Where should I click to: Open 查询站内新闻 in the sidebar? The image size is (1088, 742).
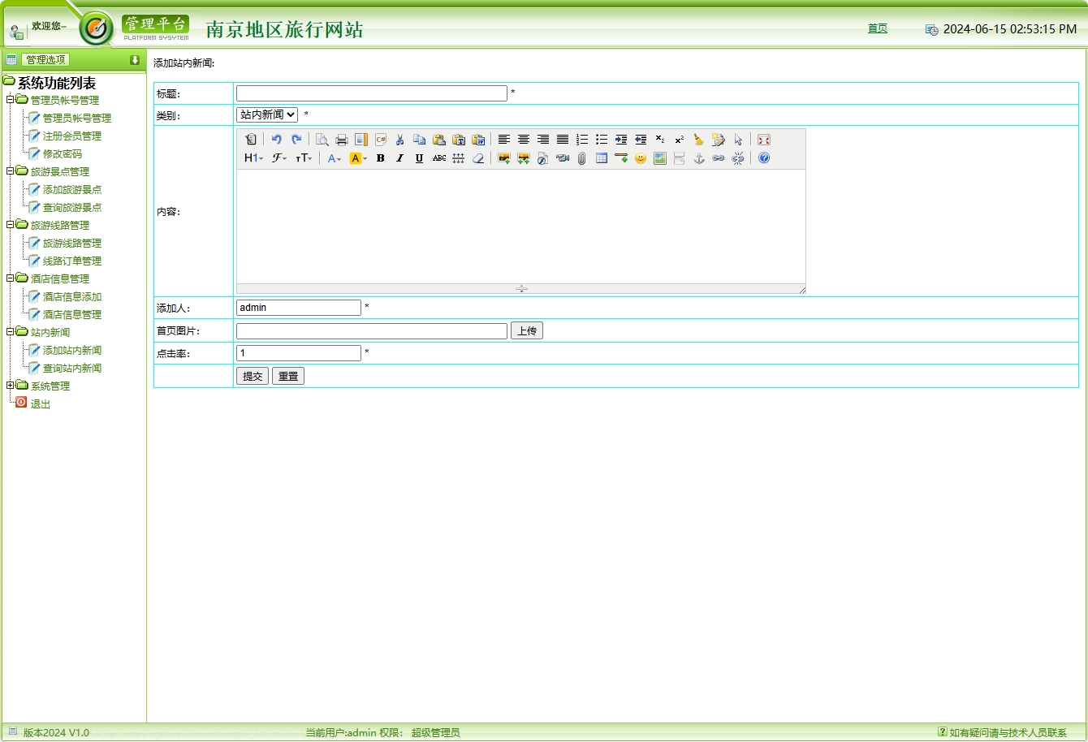pyautogui.click(x=72, y=369)
